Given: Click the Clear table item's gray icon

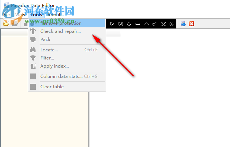Looking at the screenshot, I should 33,87.
